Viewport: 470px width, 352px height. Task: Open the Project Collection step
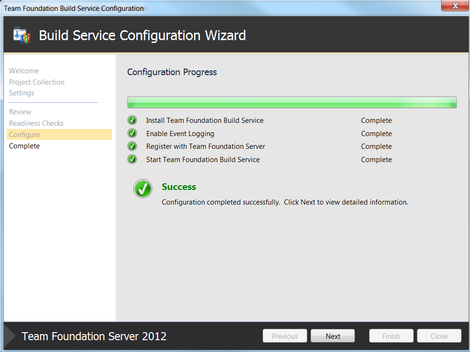36,82
